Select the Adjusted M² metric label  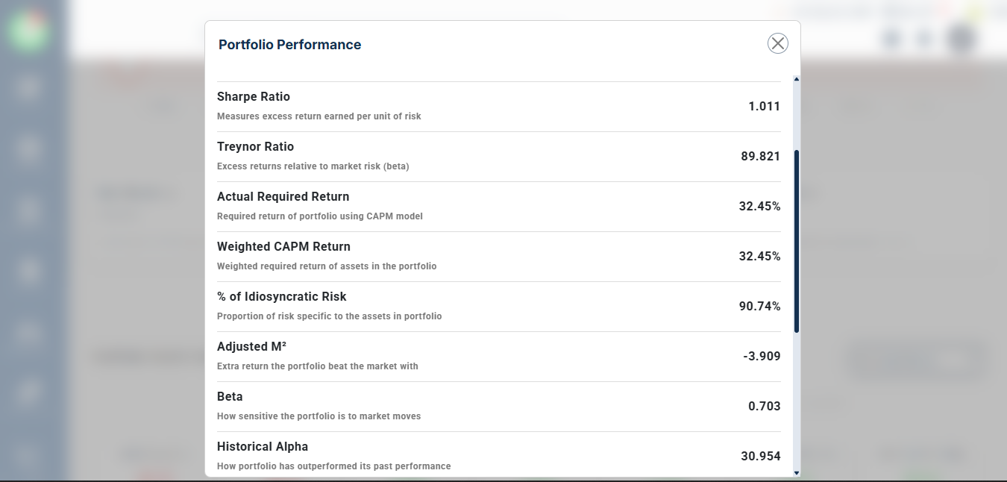[251, 347]
